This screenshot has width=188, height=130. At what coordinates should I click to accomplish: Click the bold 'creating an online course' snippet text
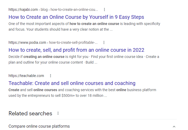tap(44, 57)
